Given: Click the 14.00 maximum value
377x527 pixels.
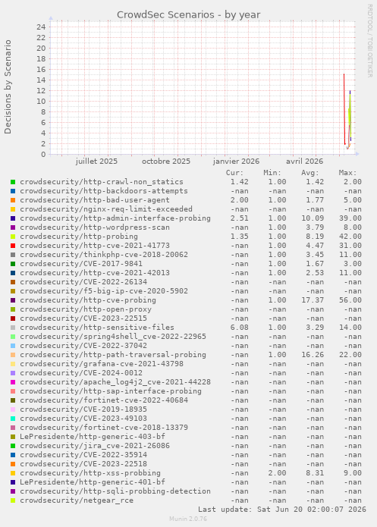Looking at the screenshot, I should click(x=350, y=328).
